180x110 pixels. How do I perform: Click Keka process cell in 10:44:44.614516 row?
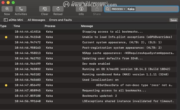click(x=49, y=32)
